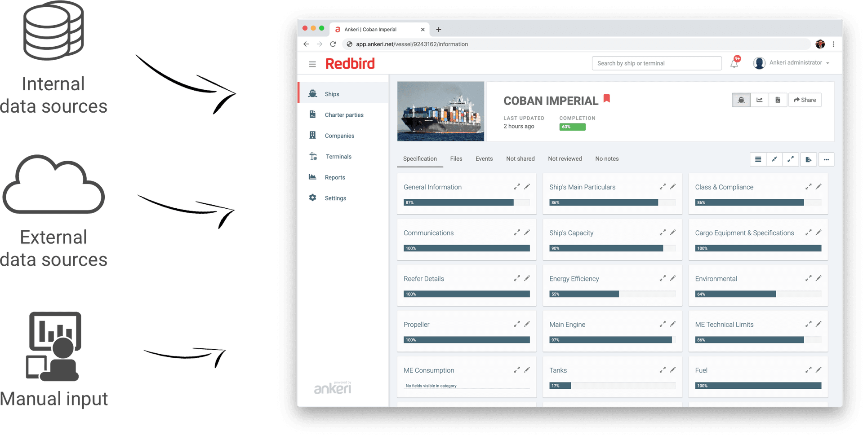Click the No notes link
Screen dimensions: 863x435
(607, 159)
